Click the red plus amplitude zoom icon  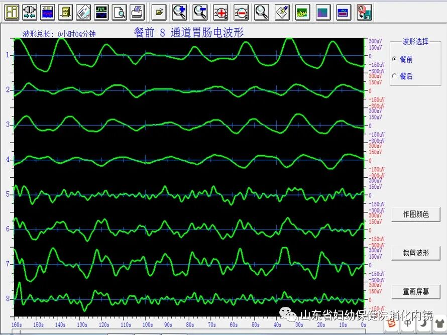[x=221, y=12]
